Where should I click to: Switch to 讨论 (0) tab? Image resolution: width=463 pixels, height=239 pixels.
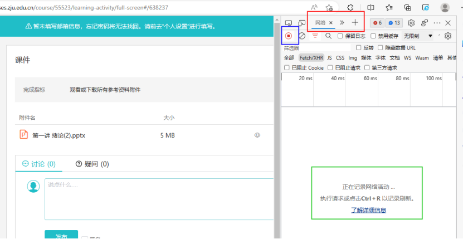click(38, 164)
